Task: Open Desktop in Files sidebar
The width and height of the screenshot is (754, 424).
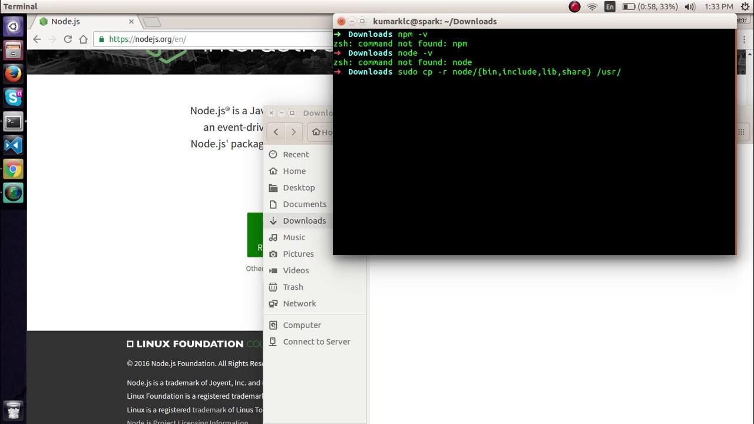Action: [x=299, y=187]
